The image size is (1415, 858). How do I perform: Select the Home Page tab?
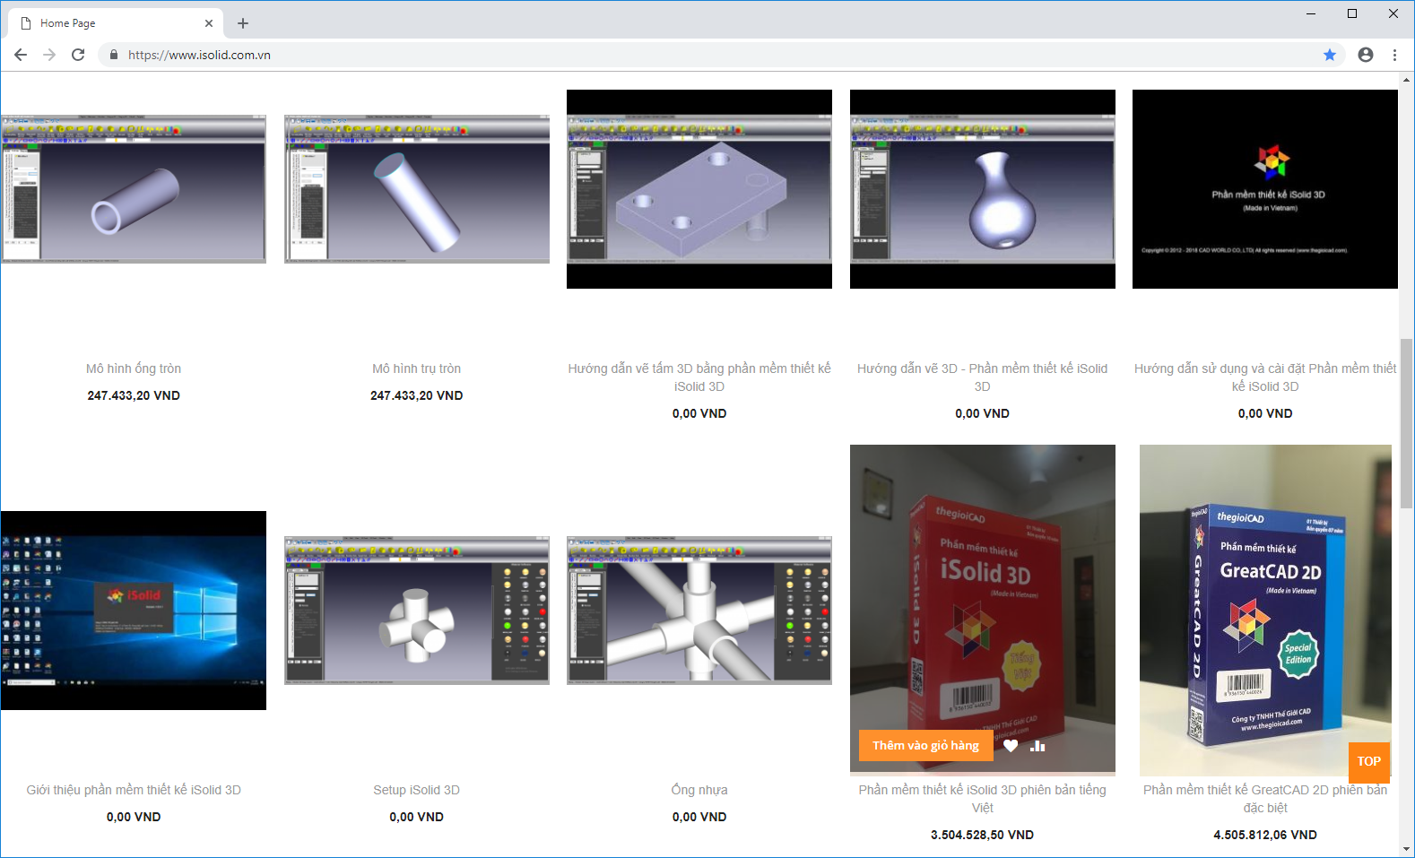(x=115, y=23)
